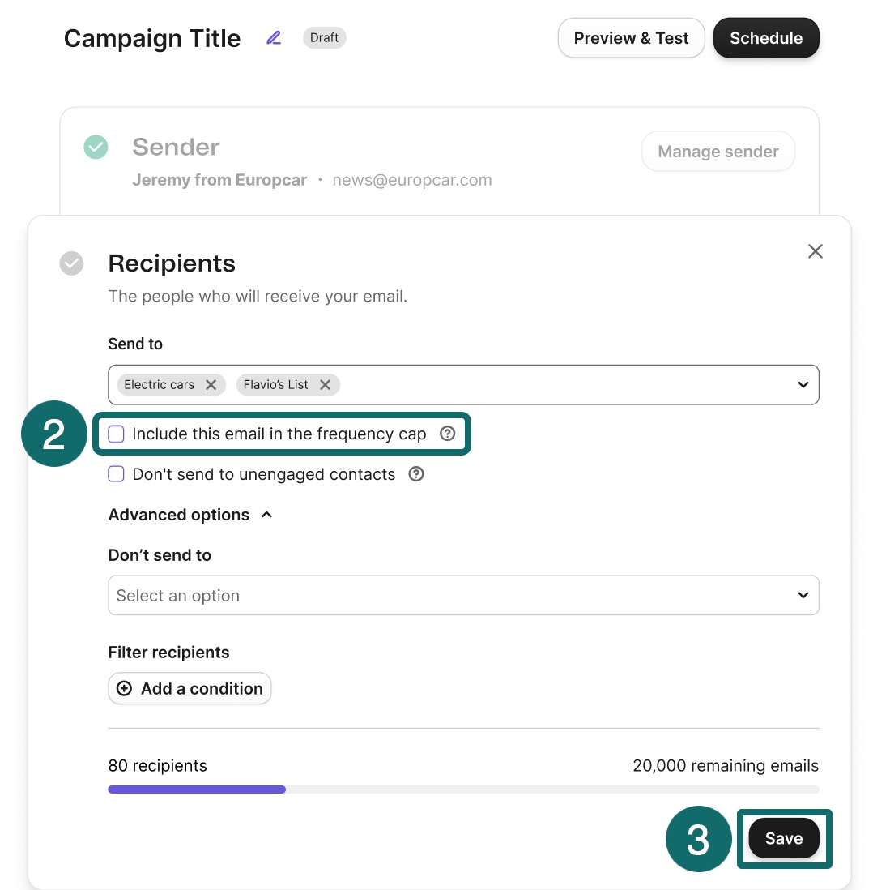
Task: Click the Draft status badge
Action: [x=325, y=38]
